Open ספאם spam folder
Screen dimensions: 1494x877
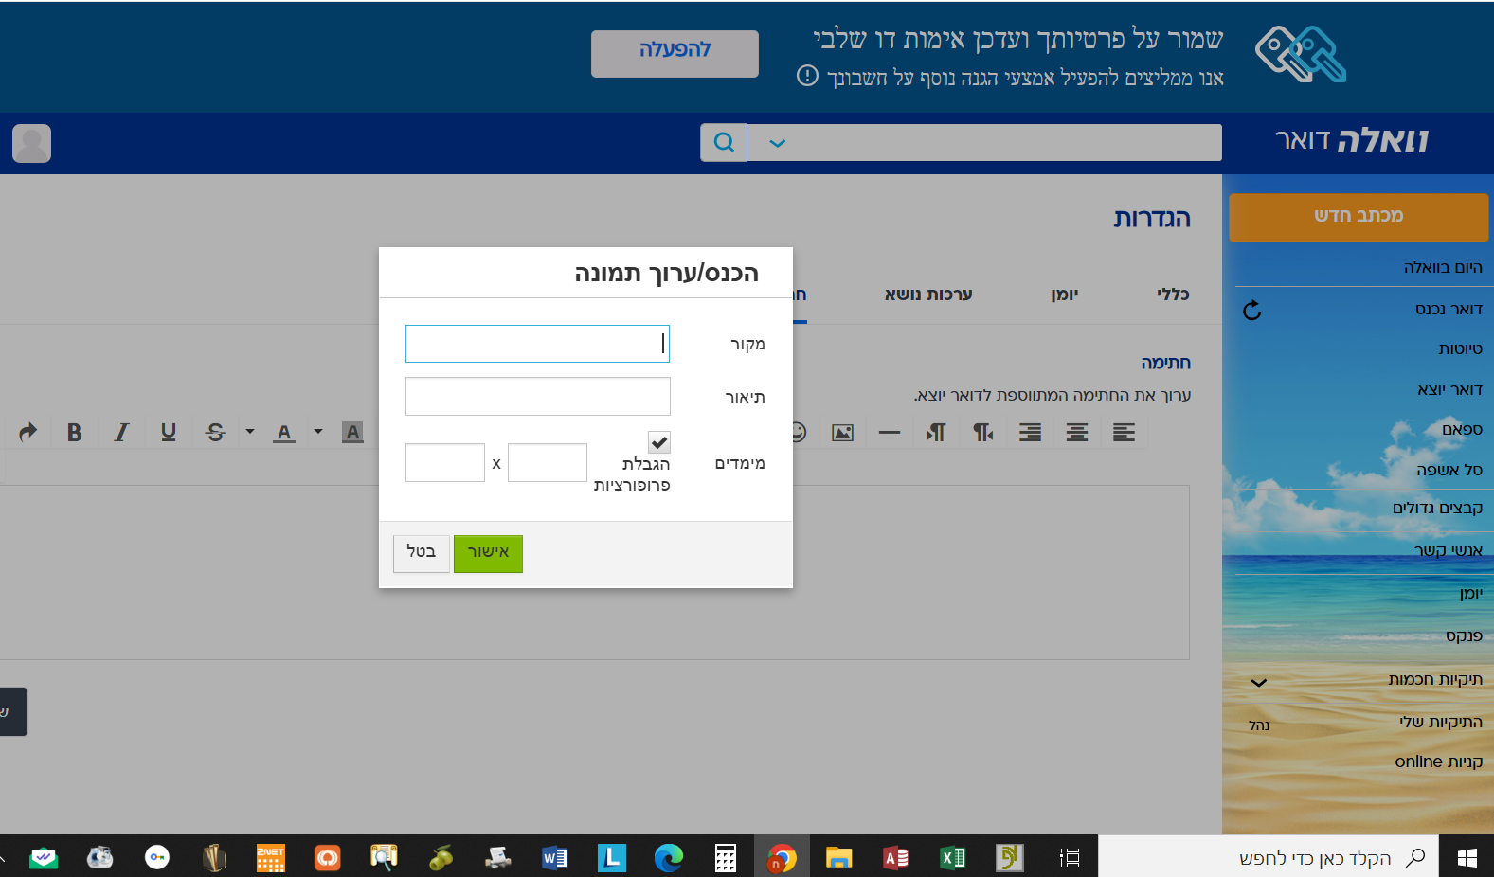click(1462, 429)
